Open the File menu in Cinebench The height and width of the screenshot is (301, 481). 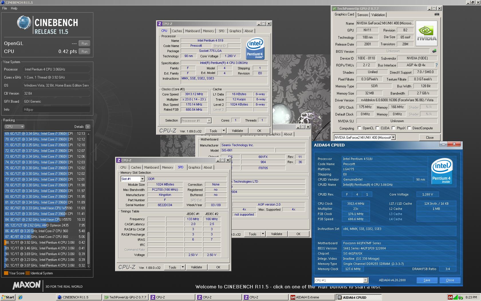5,8
